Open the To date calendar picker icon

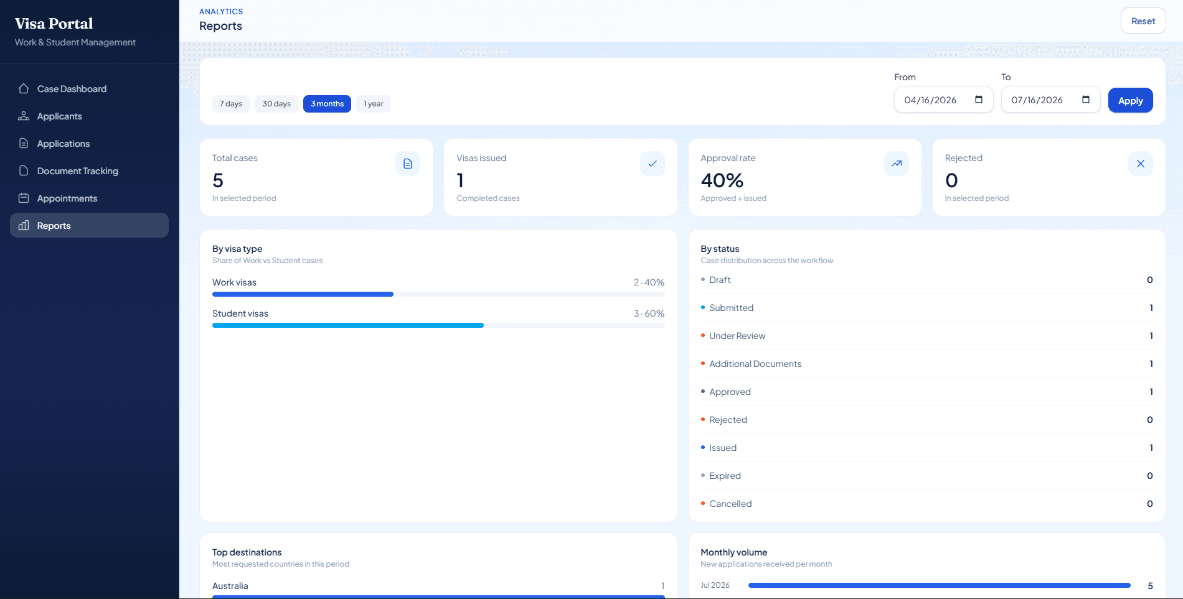1086,100
